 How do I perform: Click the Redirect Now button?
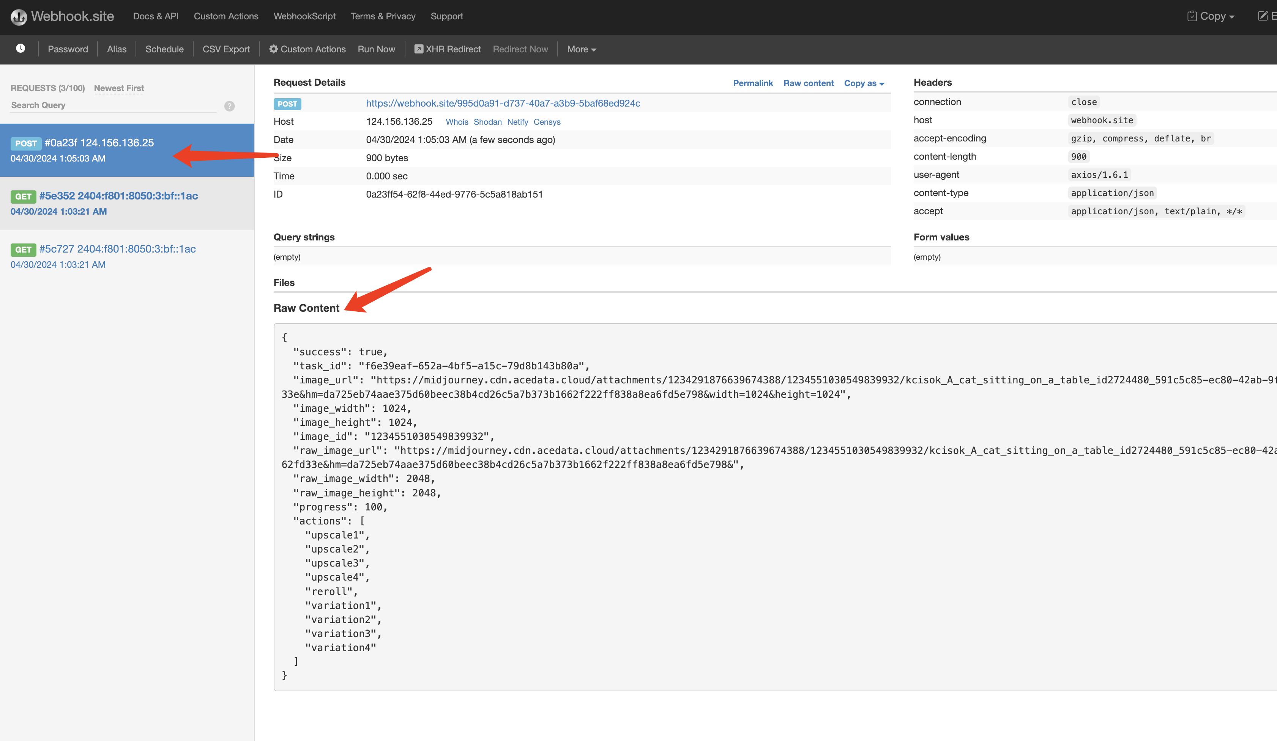[x=522, y=49]
